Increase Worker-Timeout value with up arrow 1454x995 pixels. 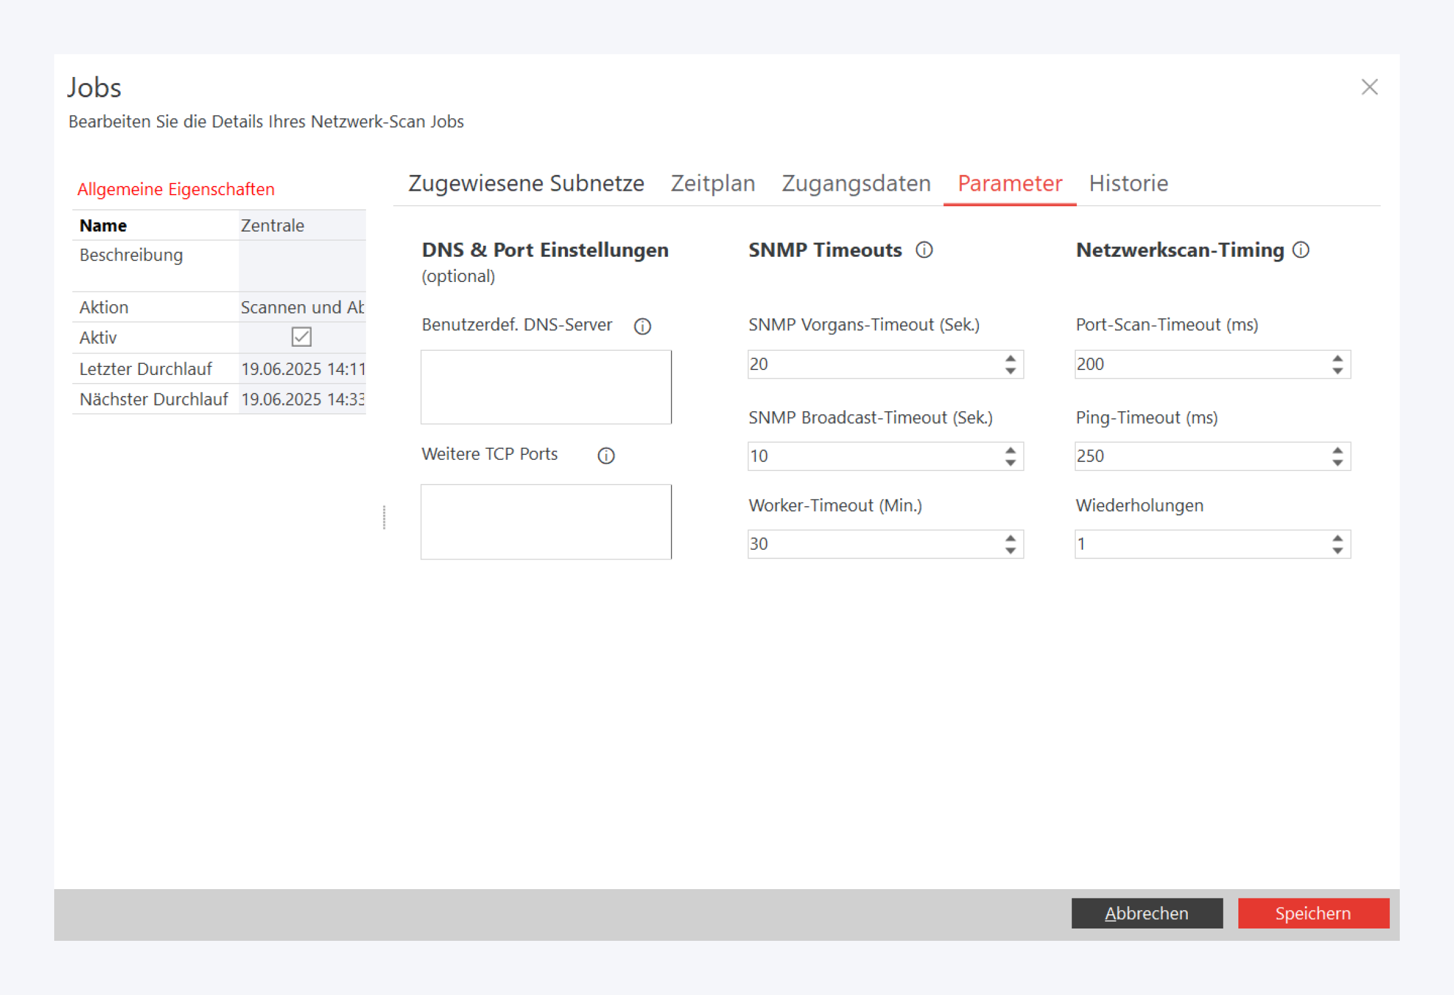(x=1010, y=538)
